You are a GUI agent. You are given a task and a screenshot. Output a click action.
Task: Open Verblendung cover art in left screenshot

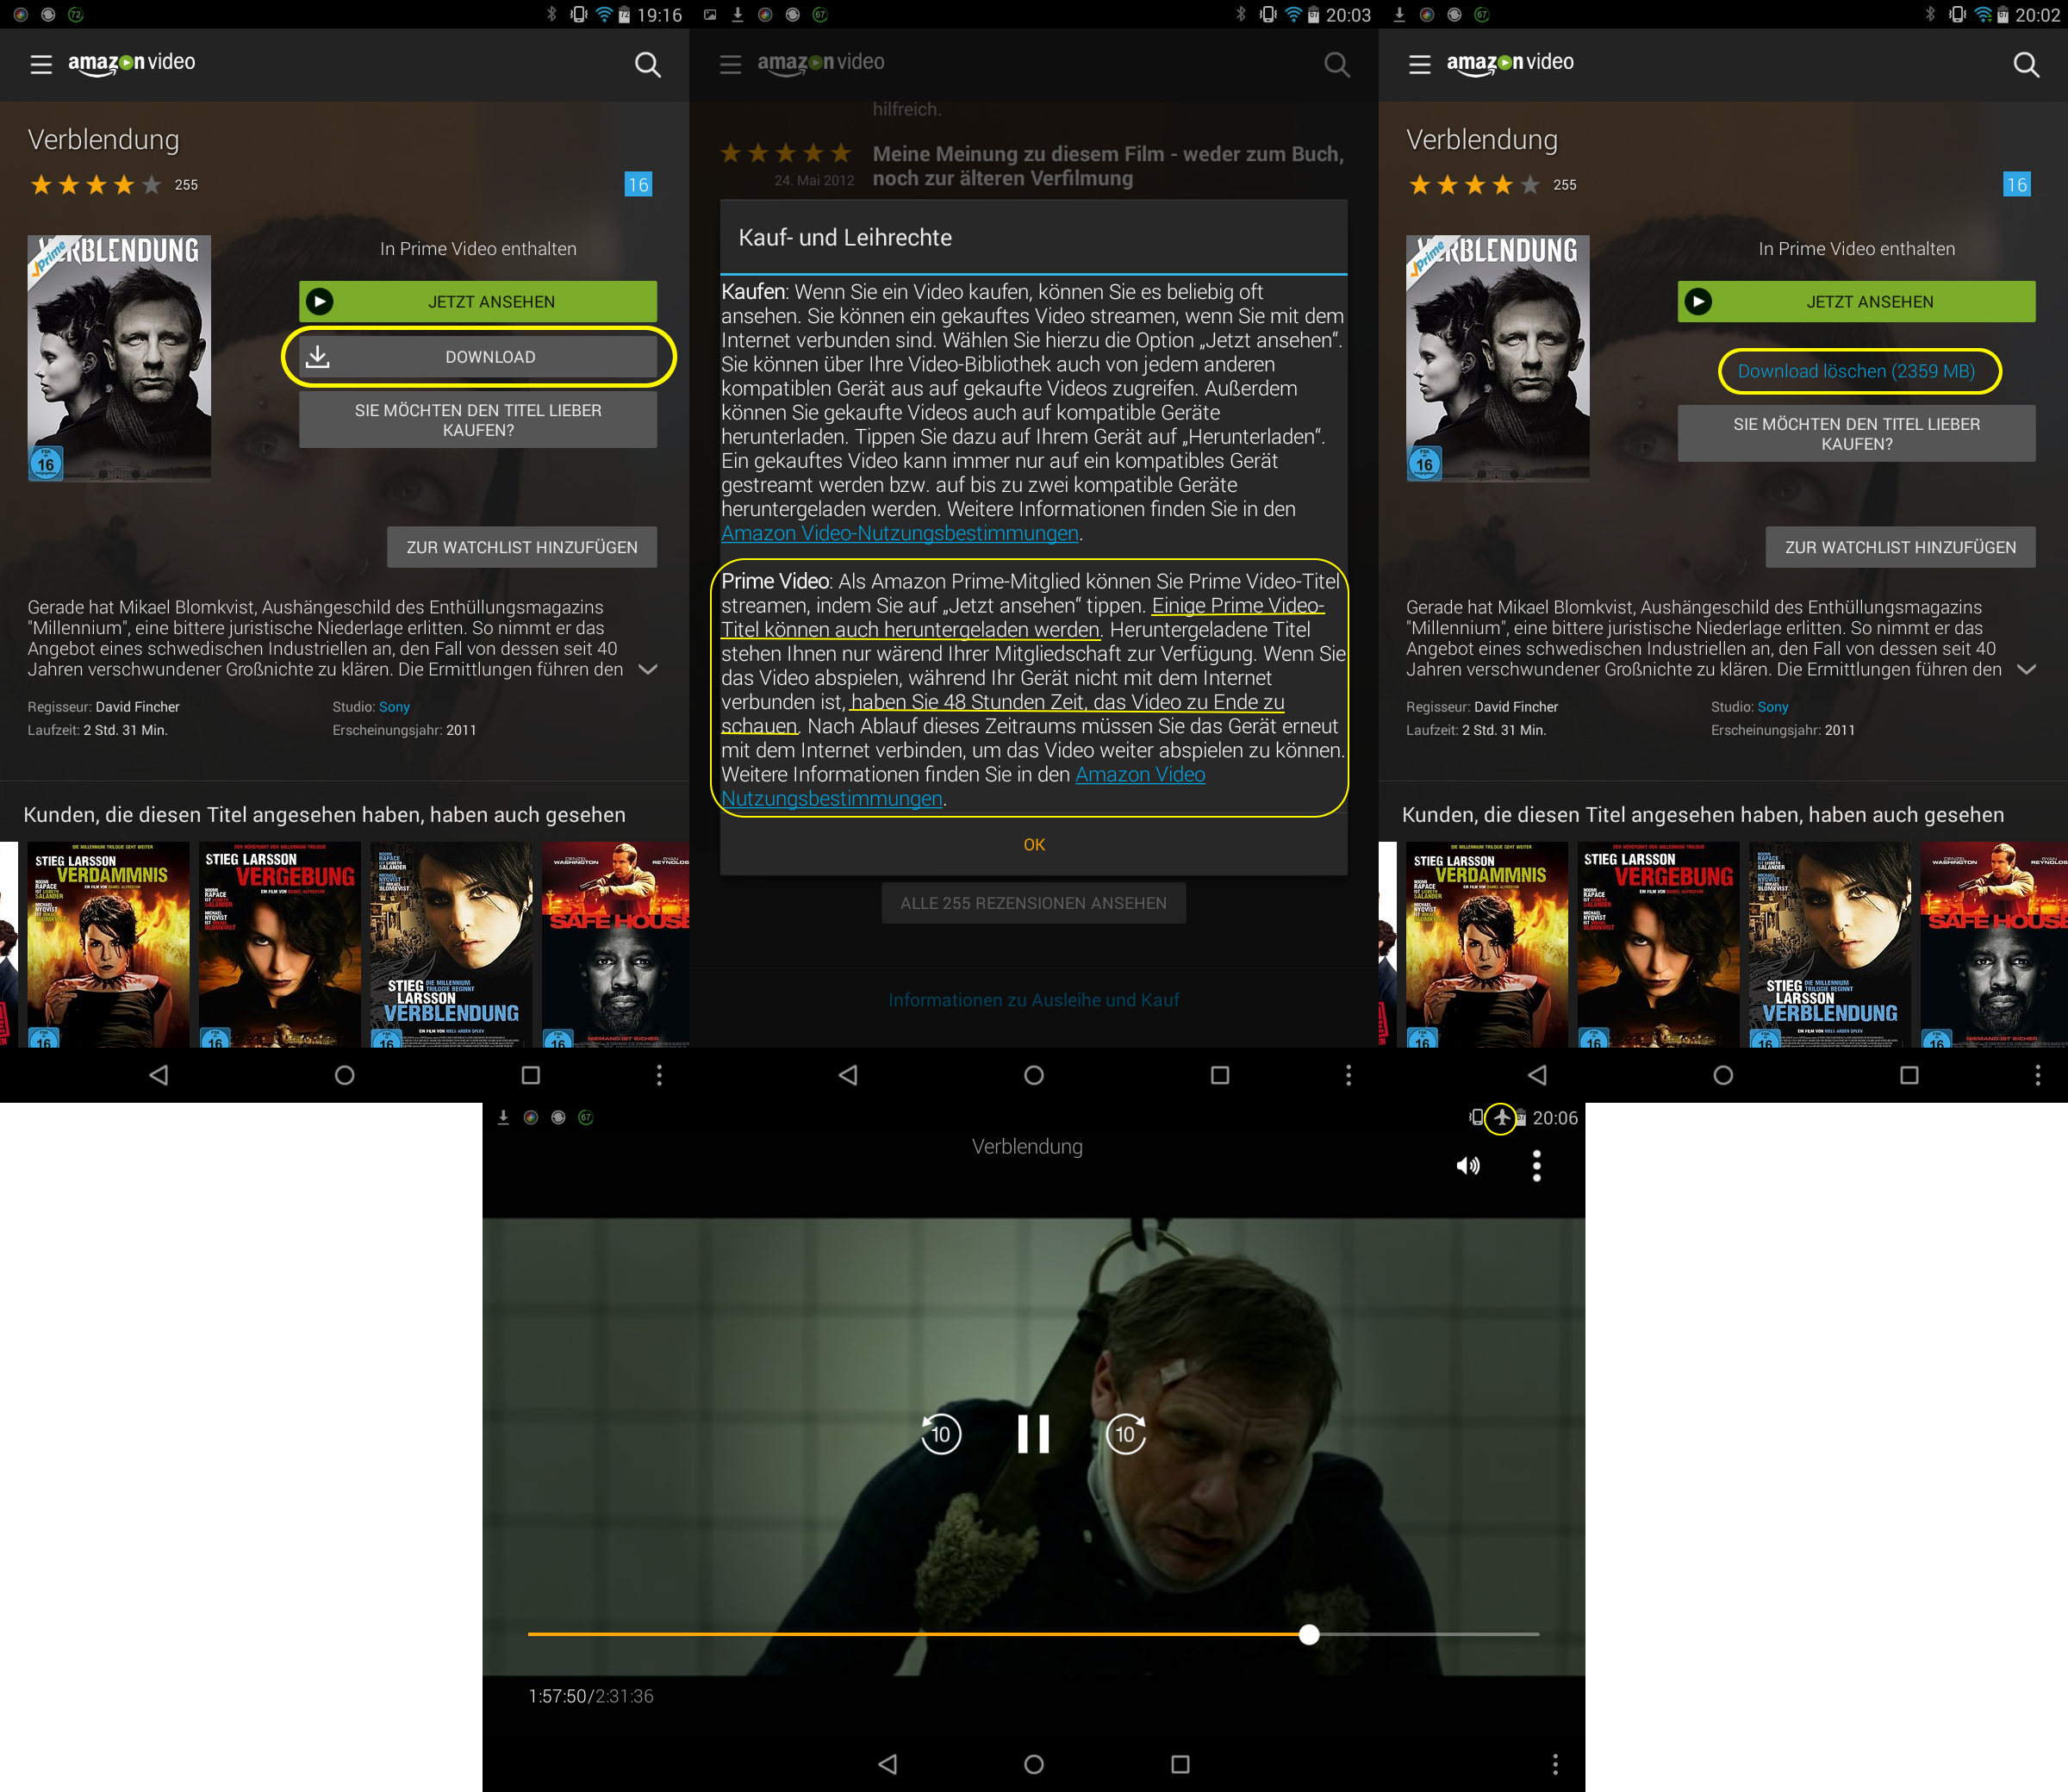[119, 358]
